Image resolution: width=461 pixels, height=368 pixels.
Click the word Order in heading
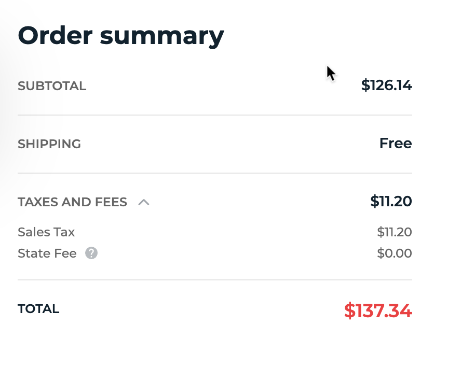pos(55,35)
